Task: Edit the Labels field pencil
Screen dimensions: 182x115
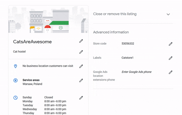Action: pos(170,58)
